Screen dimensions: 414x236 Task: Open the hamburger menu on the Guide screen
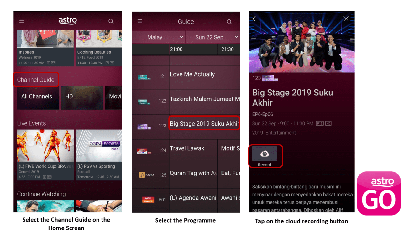[x=140, y=21]
